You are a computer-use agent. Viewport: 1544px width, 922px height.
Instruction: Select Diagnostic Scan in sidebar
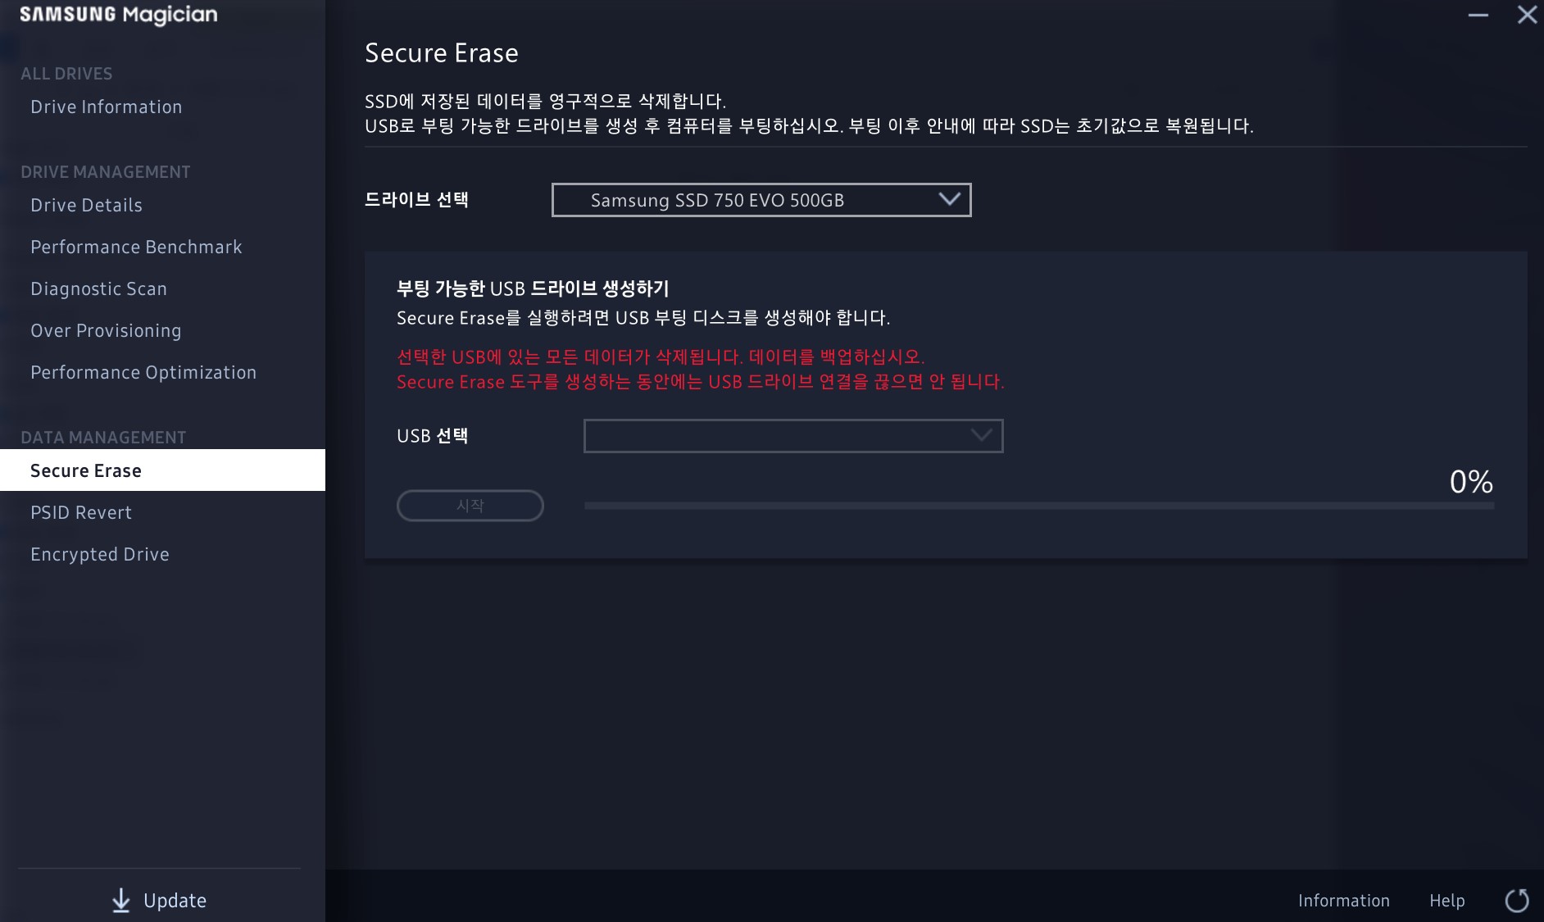point(99,288)
